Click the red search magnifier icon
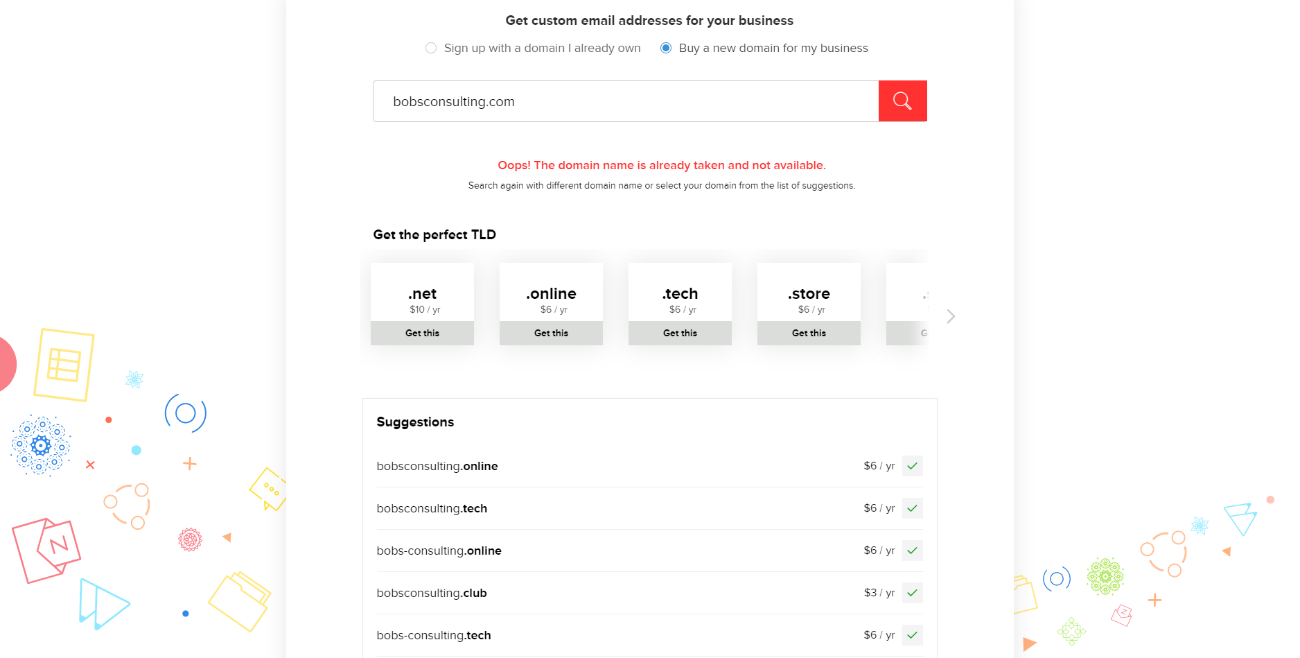This screenshot has height=658, width=1300. (x=902, y=101)
